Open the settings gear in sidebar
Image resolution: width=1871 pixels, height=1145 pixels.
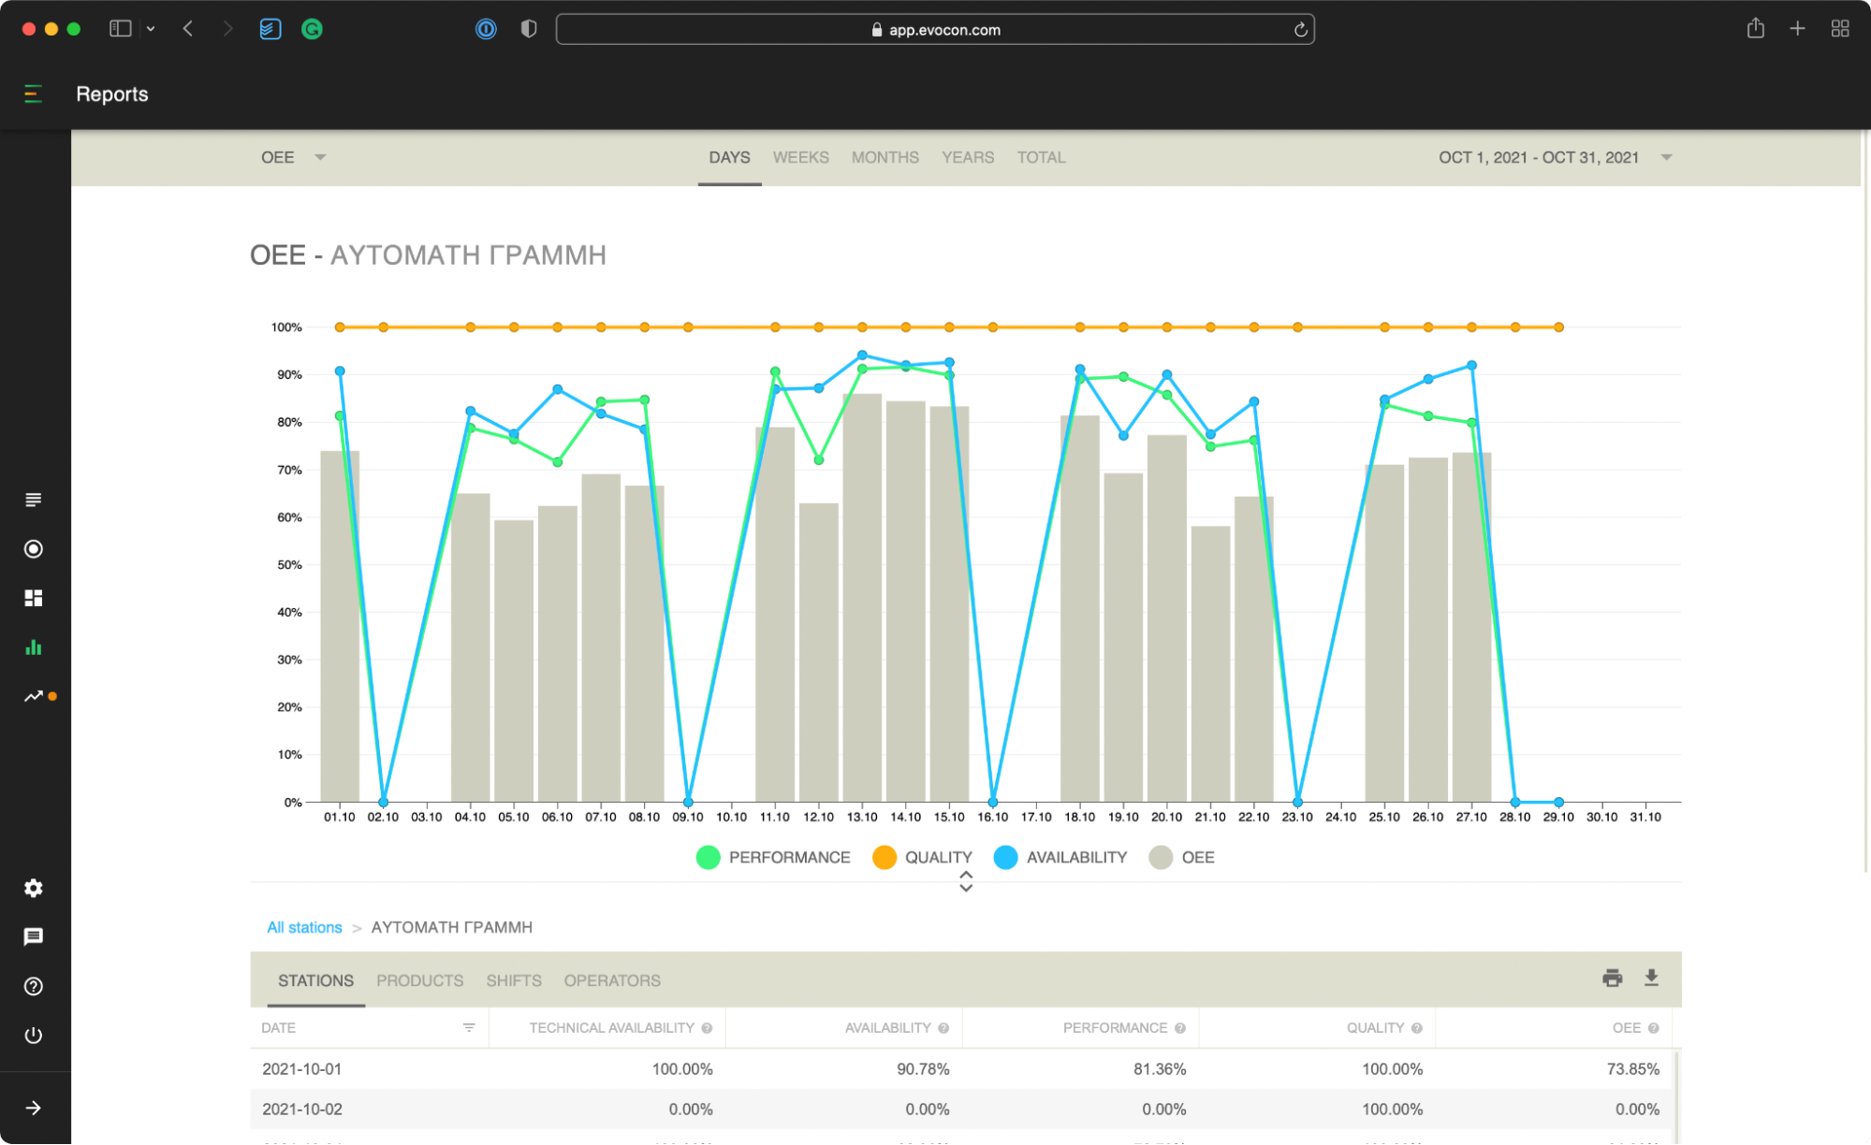[x=33, y=888]
